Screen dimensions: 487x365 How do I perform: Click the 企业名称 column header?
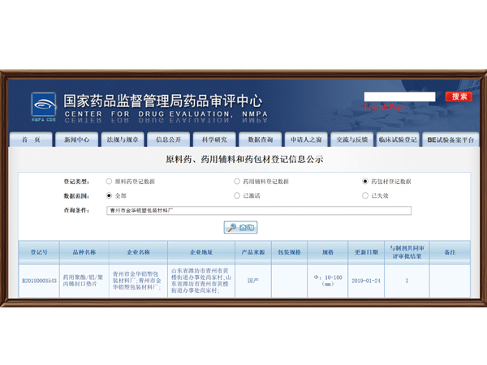138,252
